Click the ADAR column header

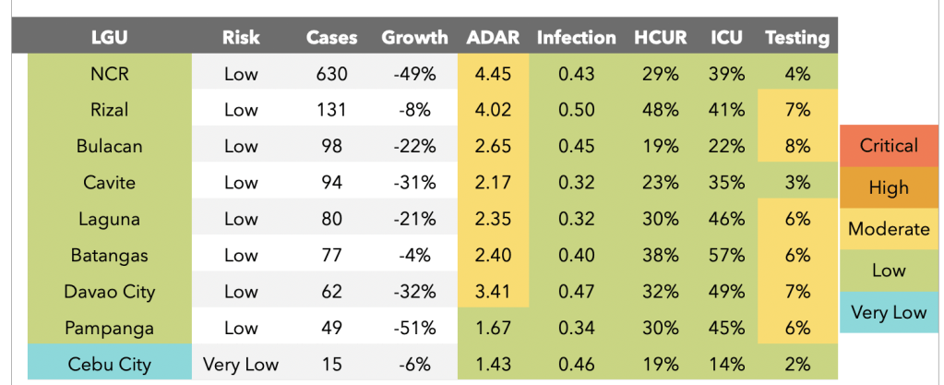pos(492,38)
